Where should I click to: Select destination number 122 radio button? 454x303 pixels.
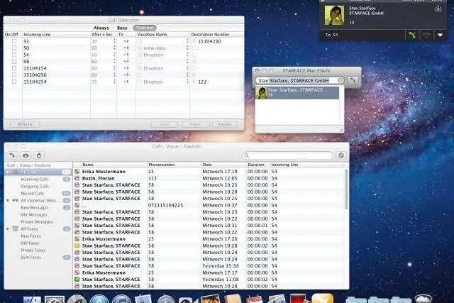[x=194, y=82]
